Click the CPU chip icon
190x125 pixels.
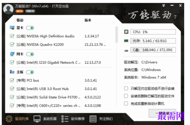pyautogui.click(x=126, y=32)
